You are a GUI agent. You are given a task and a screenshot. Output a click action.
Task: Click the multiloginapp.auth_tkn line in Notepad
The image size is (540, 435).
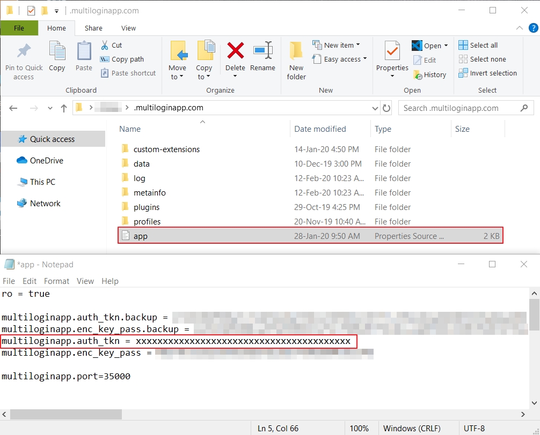tap(176, 341)
